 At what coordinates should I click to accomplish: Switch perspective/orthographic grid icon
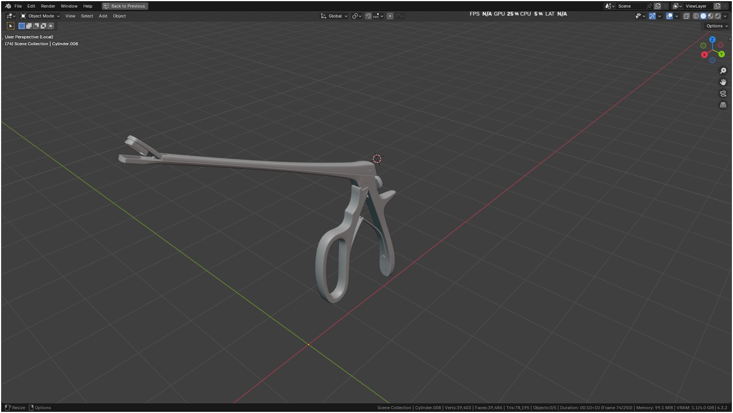(x=723, y=105)
